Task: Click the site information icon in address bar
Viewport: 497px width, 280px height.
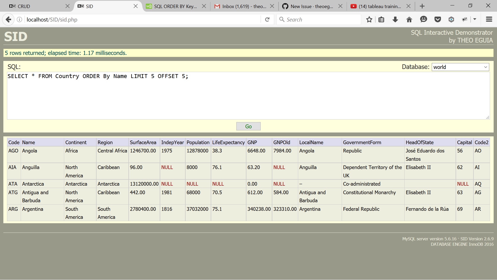Action: point(19,19)
